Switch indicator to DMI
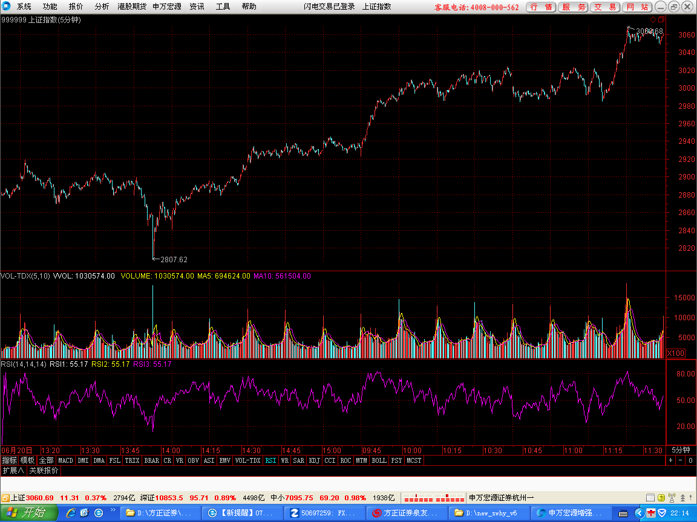The width and height of the screenshot is (697, 522). 83,460
